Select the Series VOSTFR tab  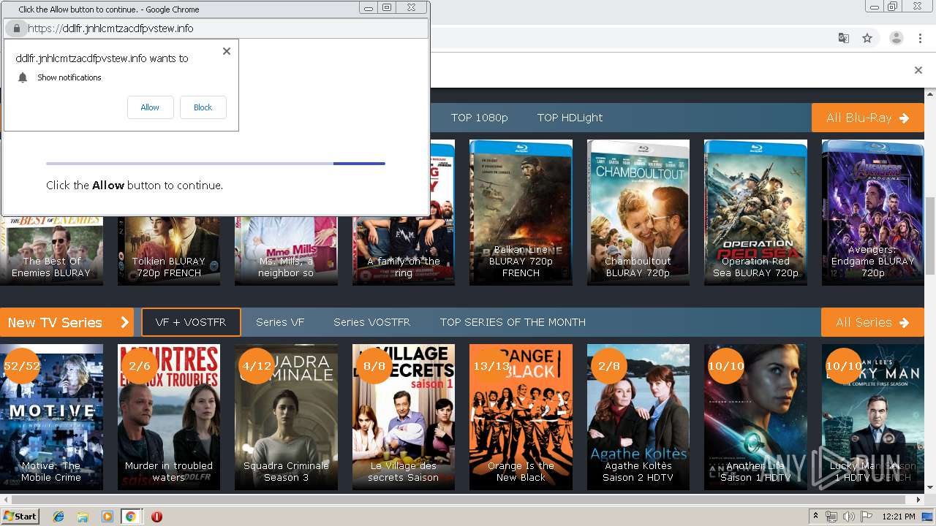pyautogui.click(x=371, y=322)
